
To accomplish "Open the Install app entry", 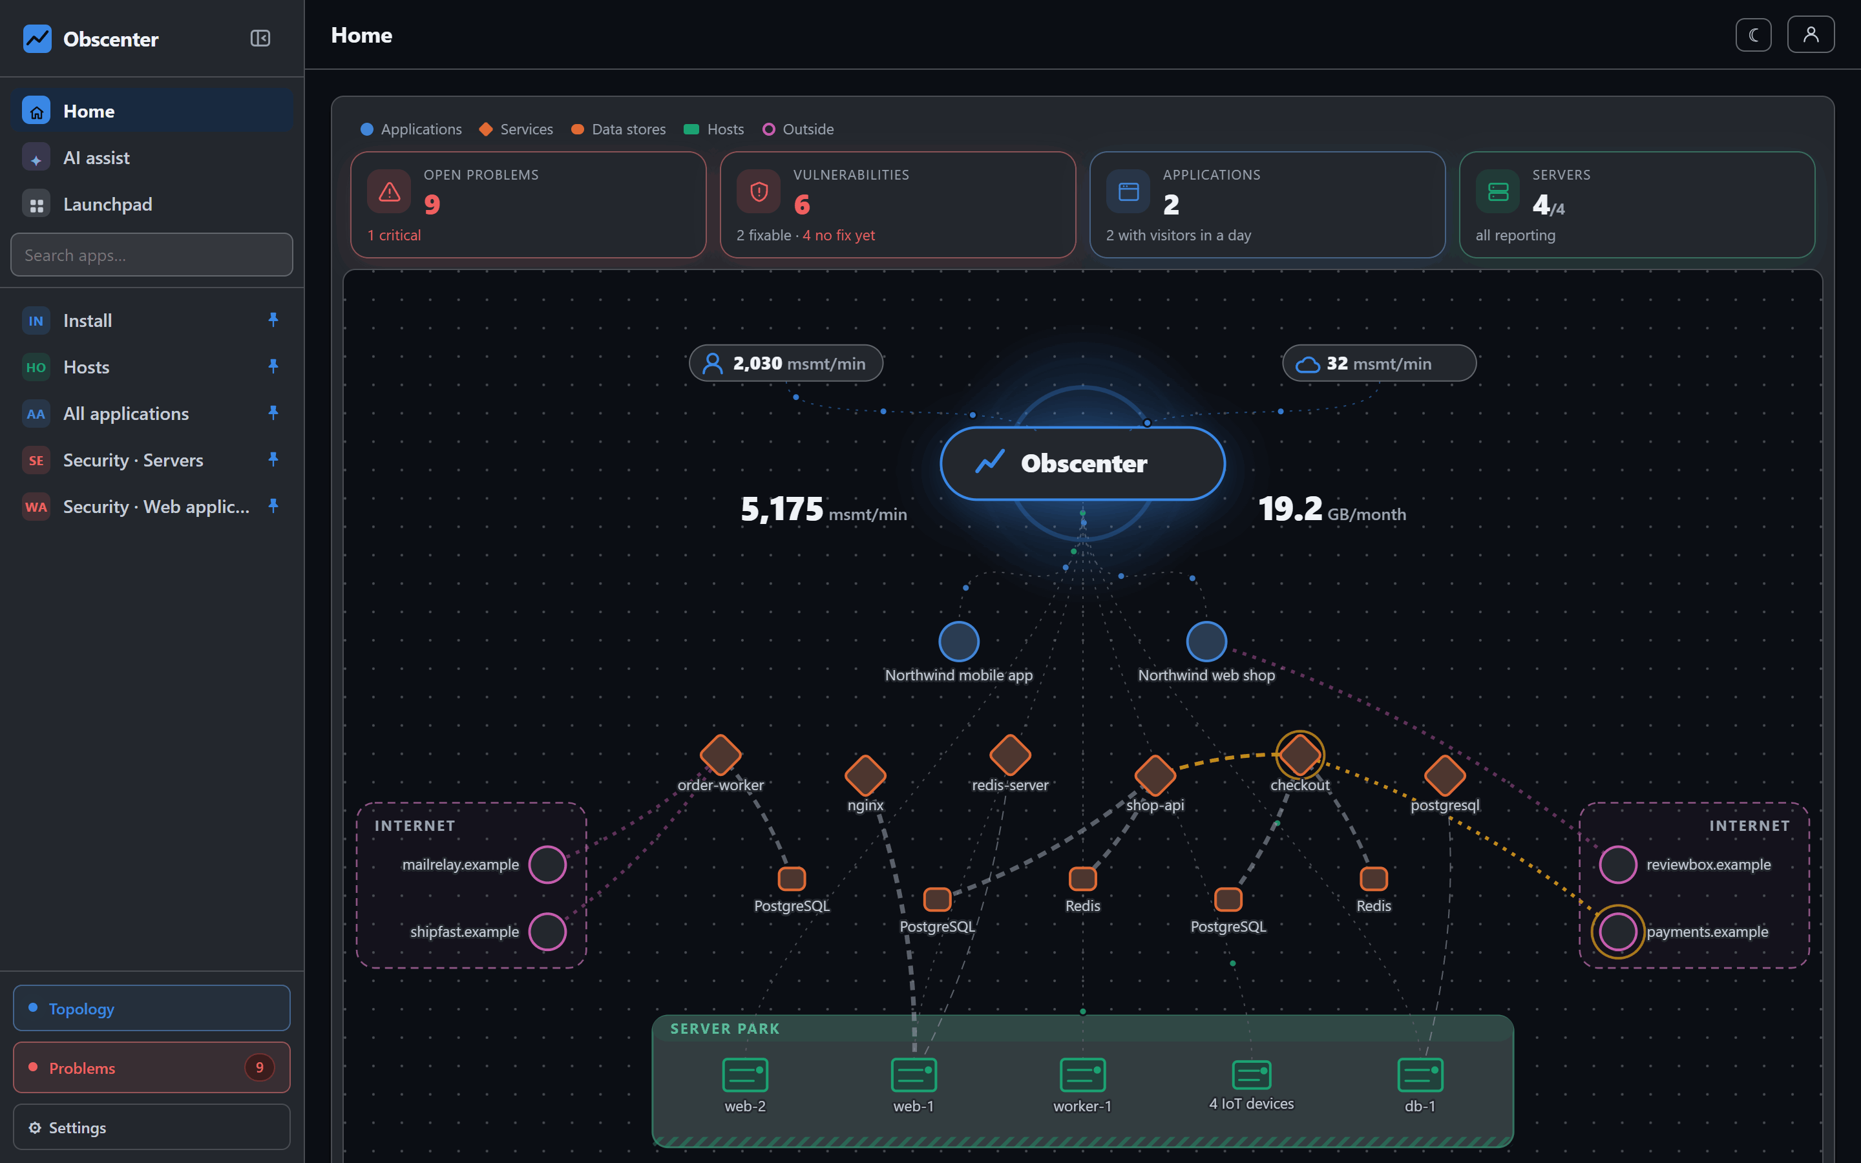I will click(151, 320).
